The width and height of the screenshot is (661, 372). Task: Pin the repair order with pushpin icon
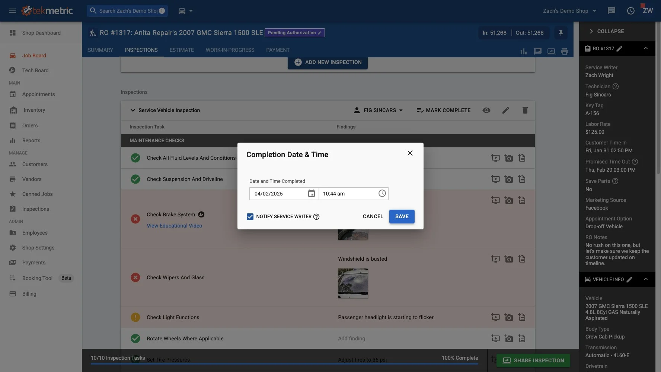coord(561,33)
